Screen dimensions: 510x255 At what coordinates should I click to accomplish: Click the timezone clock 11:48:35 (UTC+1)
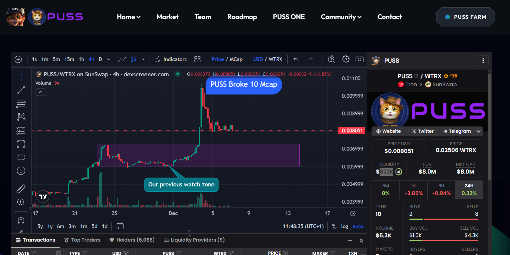pyautogui.click(x=303, y=226)
